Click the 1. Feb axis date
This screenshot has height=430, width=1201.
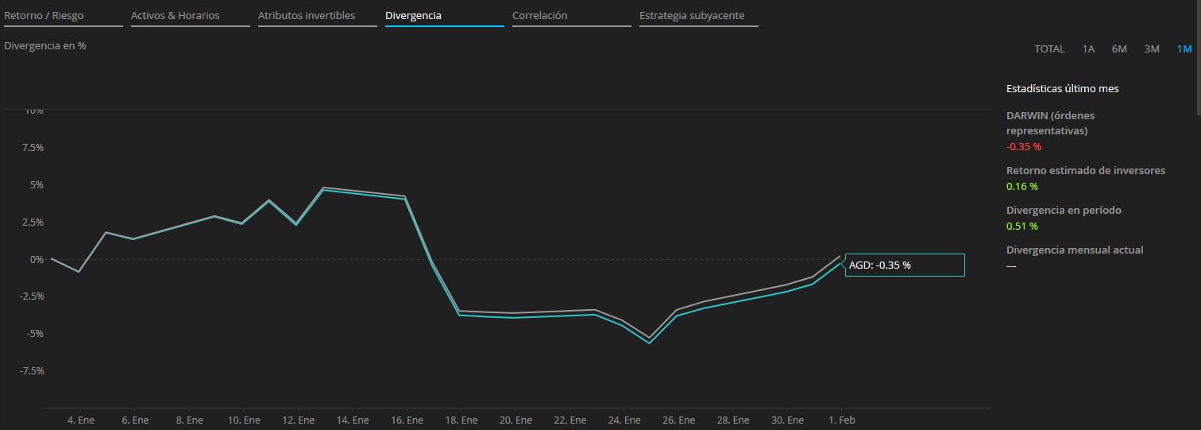point(841,420)
